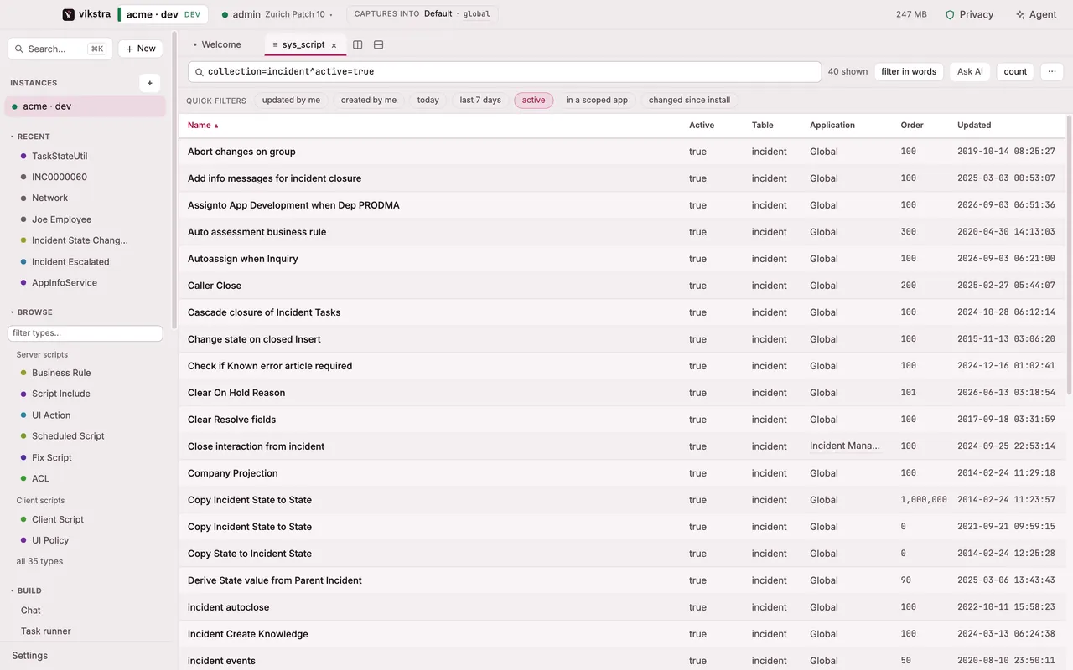The height and width of the screenshot is (670, 1073).
Task: Split the editor into stacked panes
Action: 379,44
